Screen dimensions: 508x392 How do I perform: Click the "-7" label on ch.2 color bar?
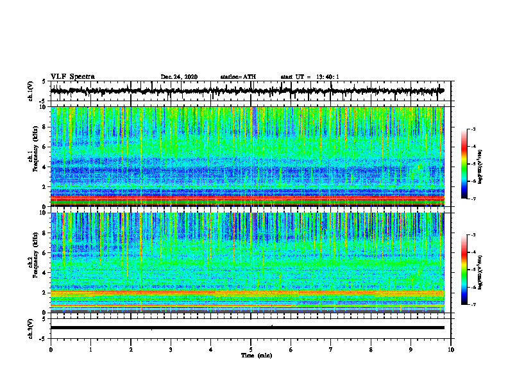[473, 304]
